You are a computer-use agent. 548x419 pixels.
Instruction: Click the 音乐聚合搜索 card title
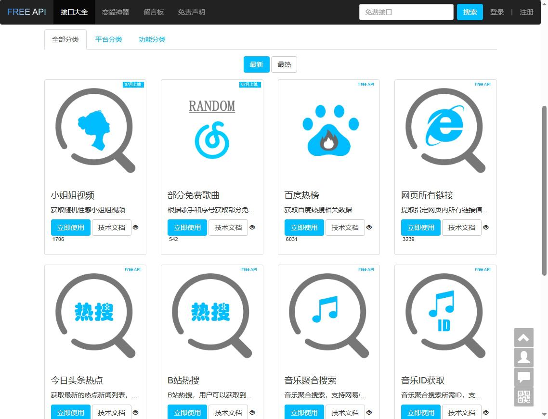point(310,380)
